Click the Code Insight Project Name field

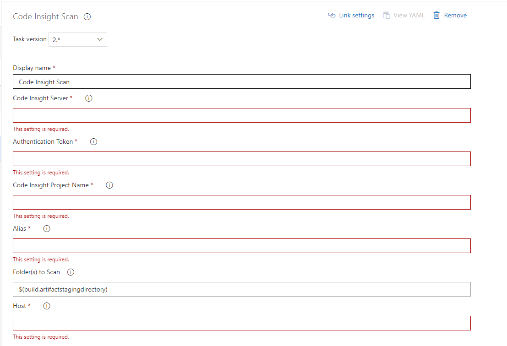point(241,202)
